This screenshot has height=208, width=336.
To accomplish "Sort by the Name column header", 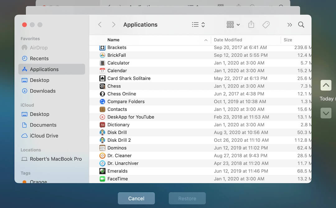I will [113, 40].
